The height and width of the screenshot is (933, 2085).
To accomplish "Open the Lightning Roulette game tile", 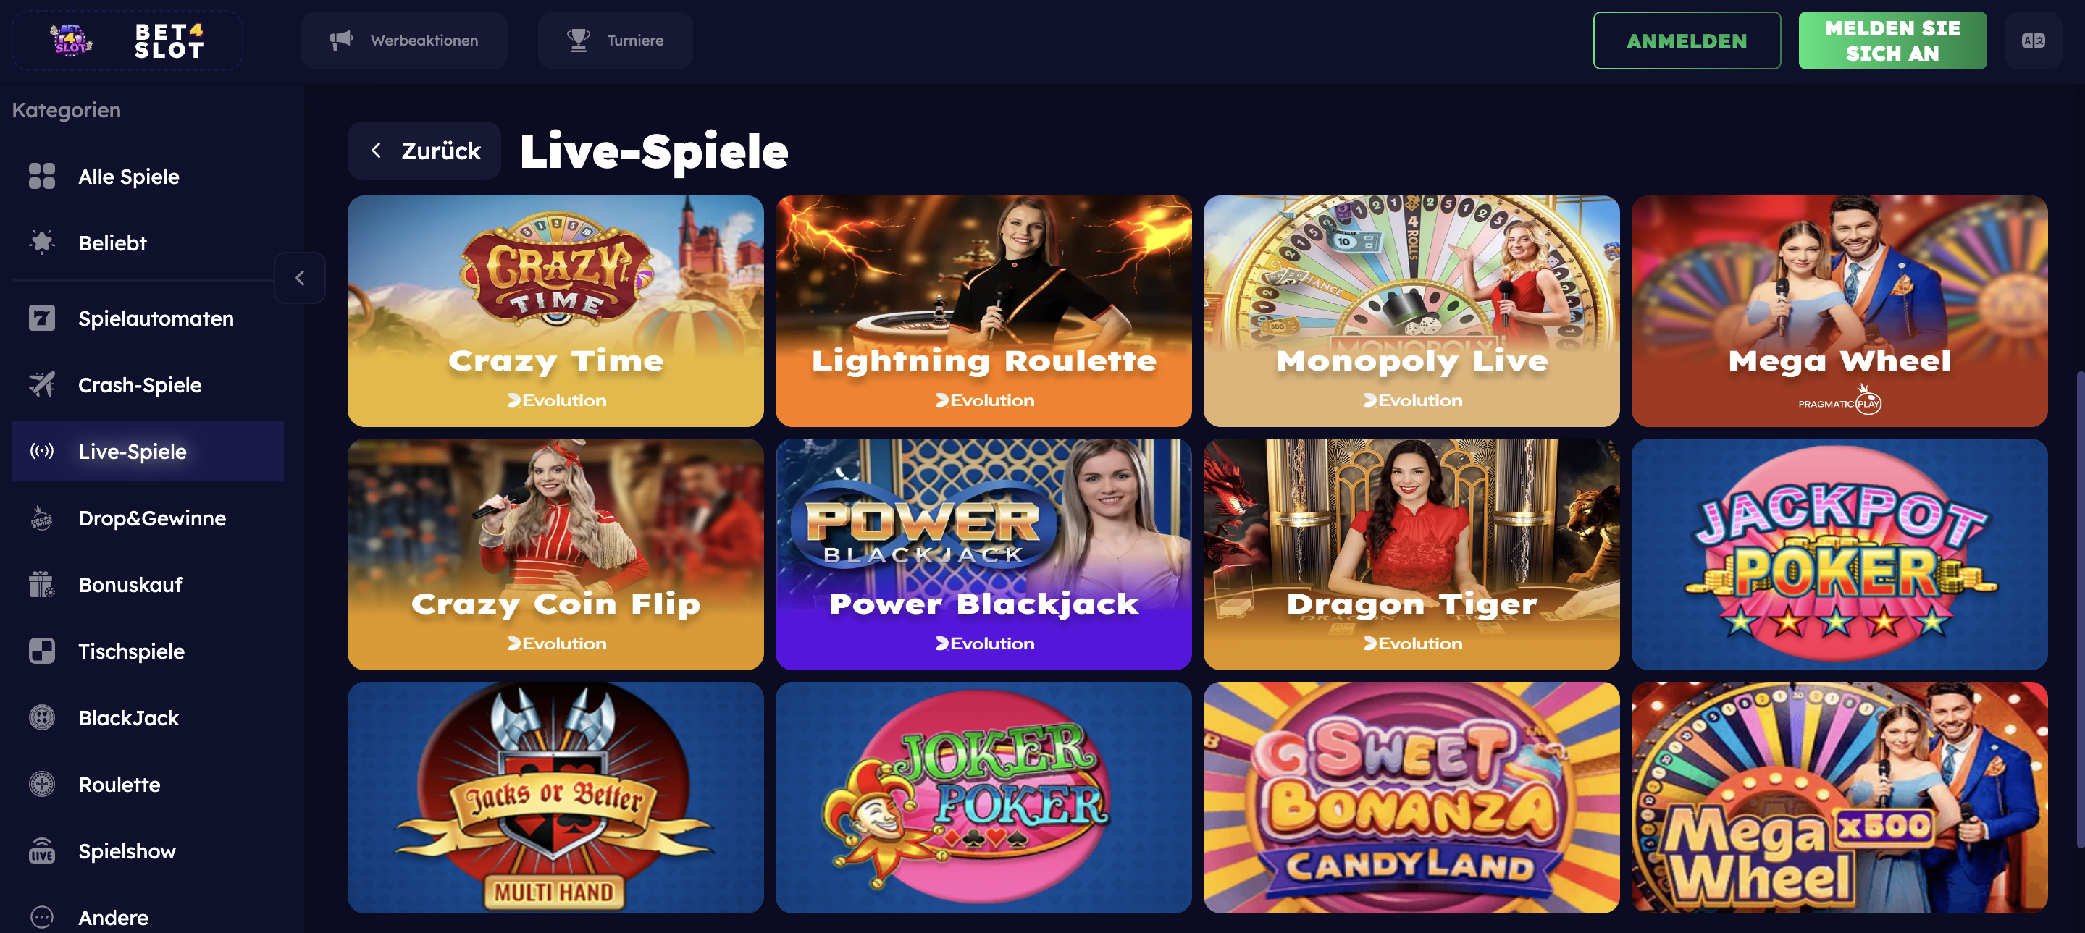I will pos(983,311).
